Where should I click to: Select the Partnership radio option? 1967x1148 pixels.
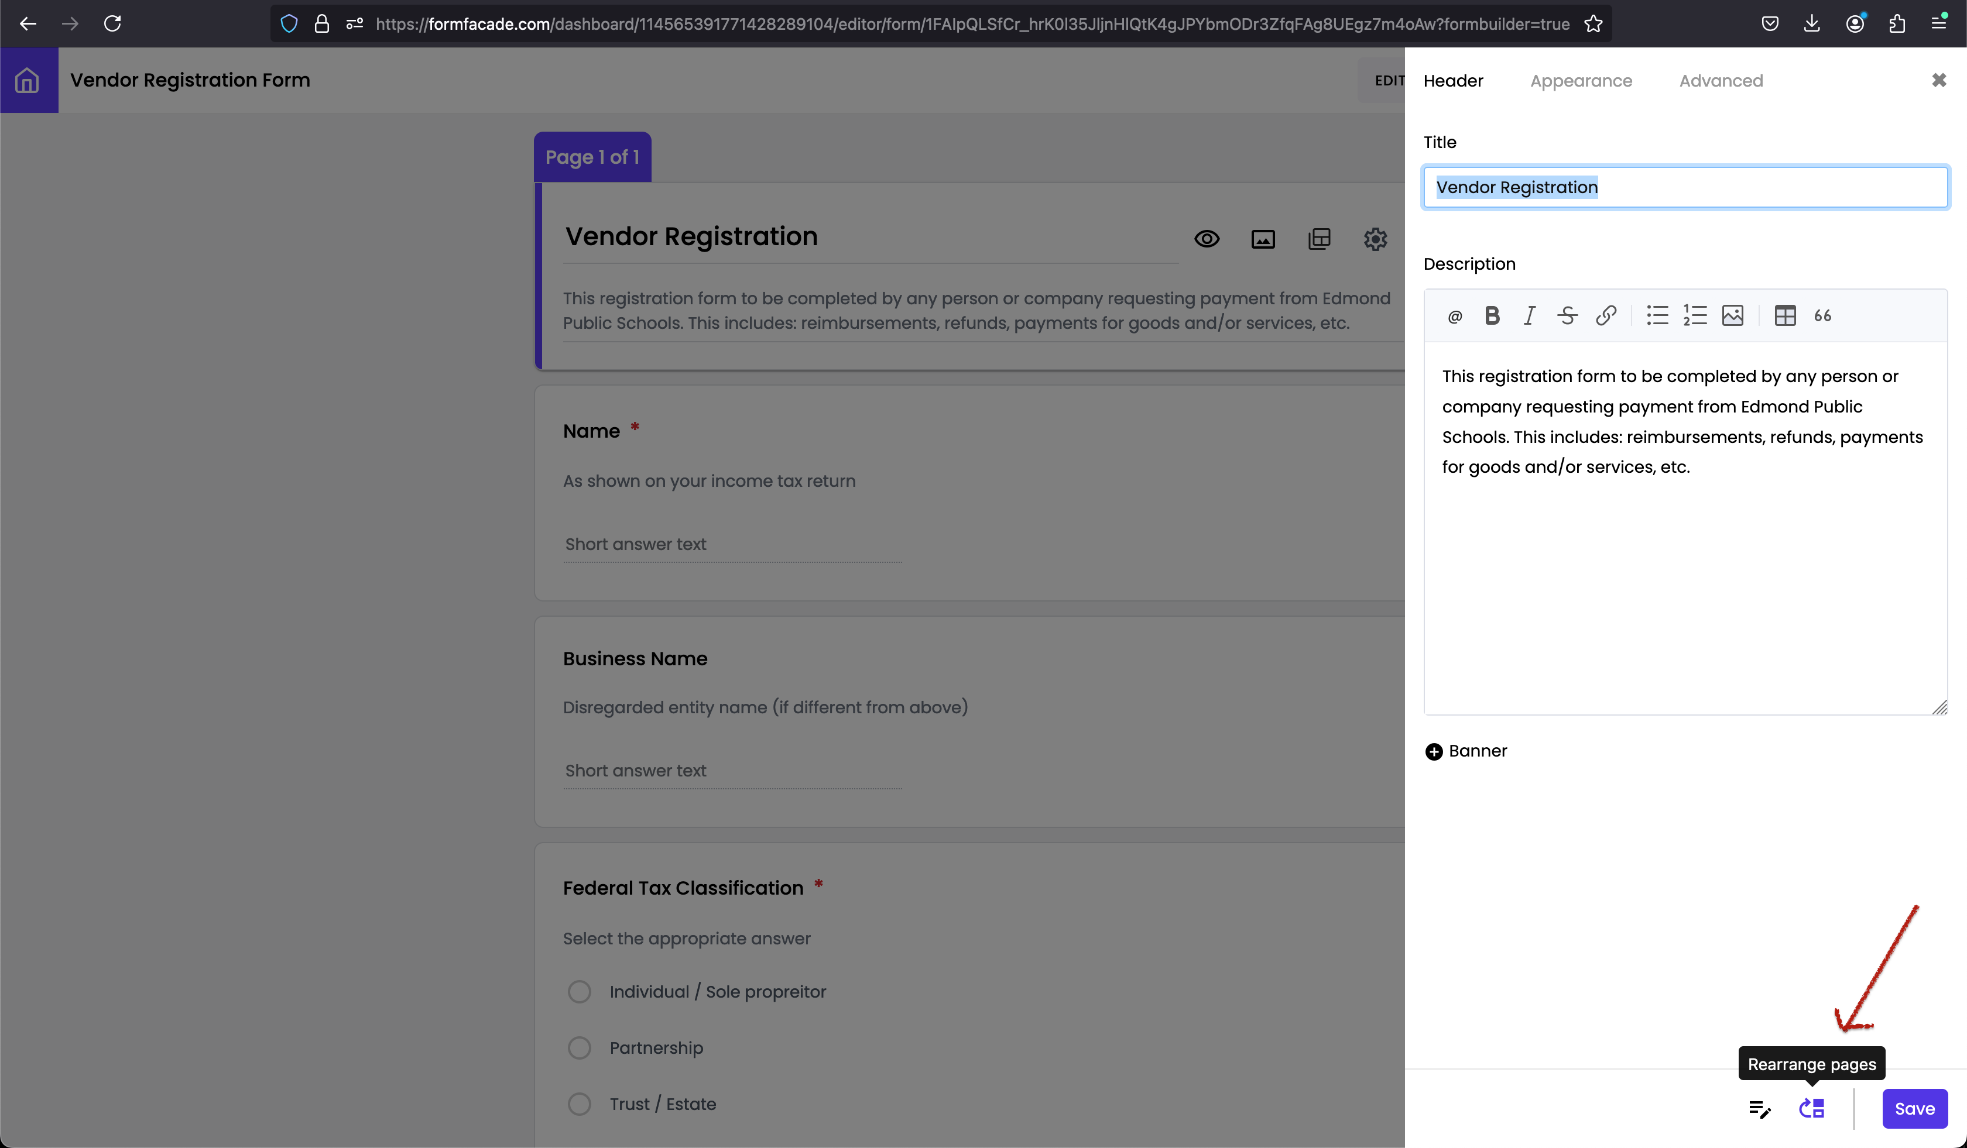[579, 1048]
